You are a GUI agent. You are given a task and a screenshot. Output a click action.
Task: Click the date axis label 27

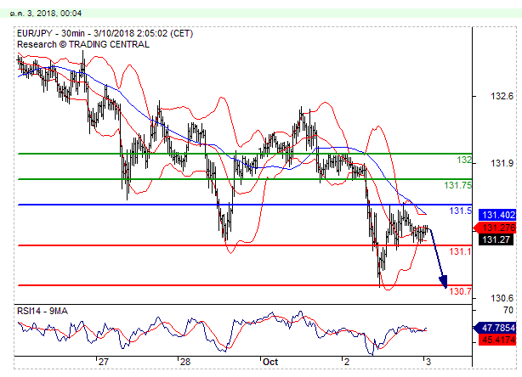pyautogui.click(x=104, y=362)
